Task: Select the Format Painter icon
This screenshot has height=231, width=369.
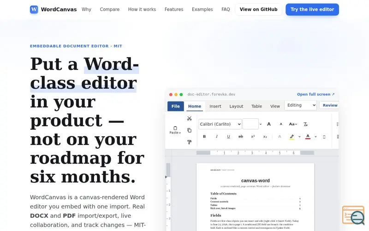Action: tap(190, 142)
